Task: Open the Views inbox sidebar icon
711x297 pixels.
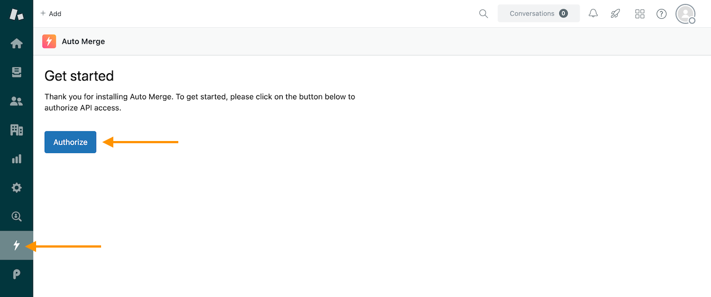Action: pos(17,72)
